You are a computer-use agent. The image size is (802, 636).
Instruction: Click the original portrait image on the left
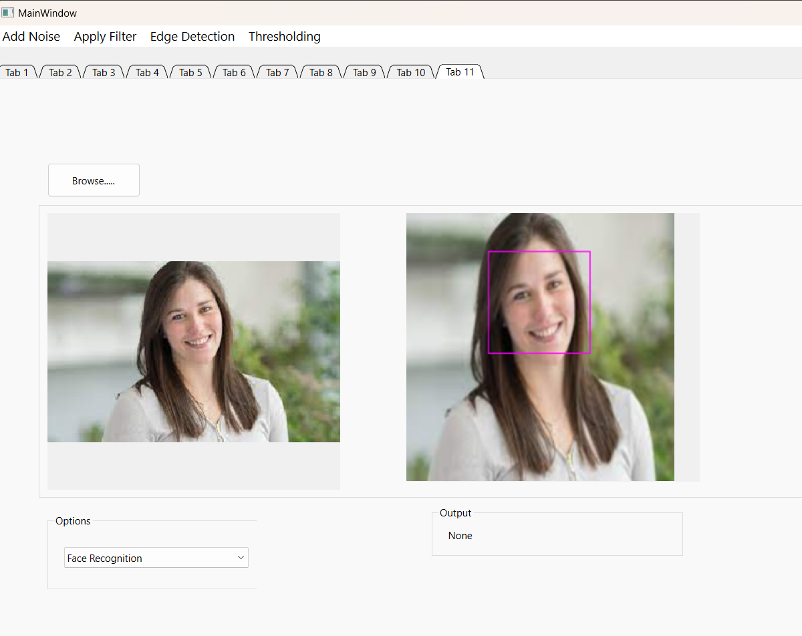pos(193,351)
